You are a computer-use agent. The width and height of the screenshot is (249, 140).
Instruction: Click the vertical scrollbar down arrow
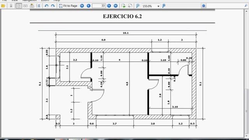[246, 136]
